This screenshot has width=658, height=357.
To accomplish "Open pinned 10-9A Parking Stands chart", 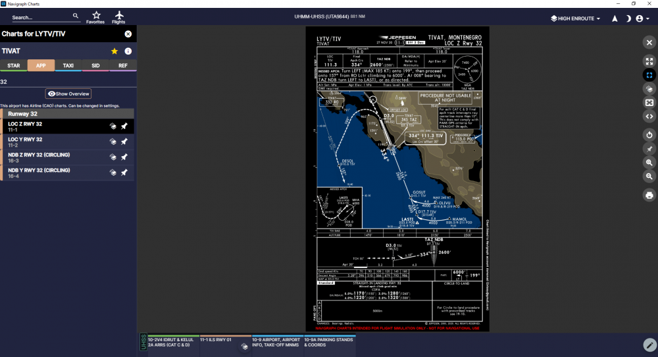I will 330,345.
